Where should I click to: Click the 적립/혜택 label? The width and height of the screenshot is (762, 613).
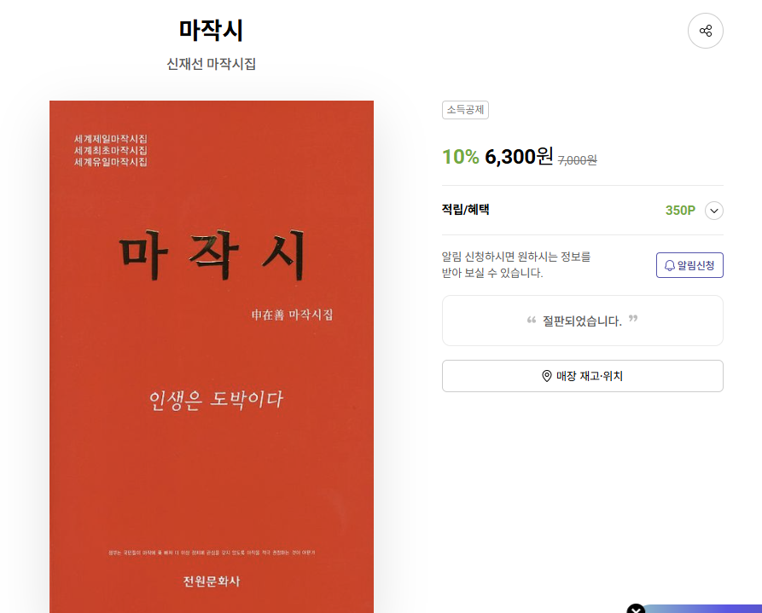[465, 210]
